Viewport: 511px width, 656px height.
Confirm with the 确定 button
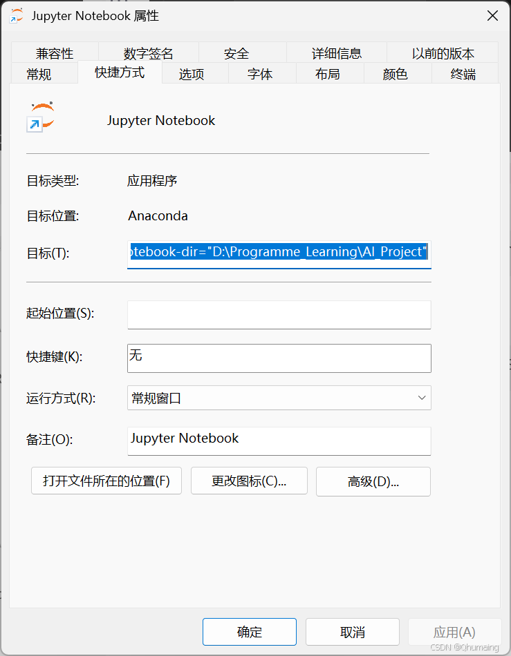(250, 632)
